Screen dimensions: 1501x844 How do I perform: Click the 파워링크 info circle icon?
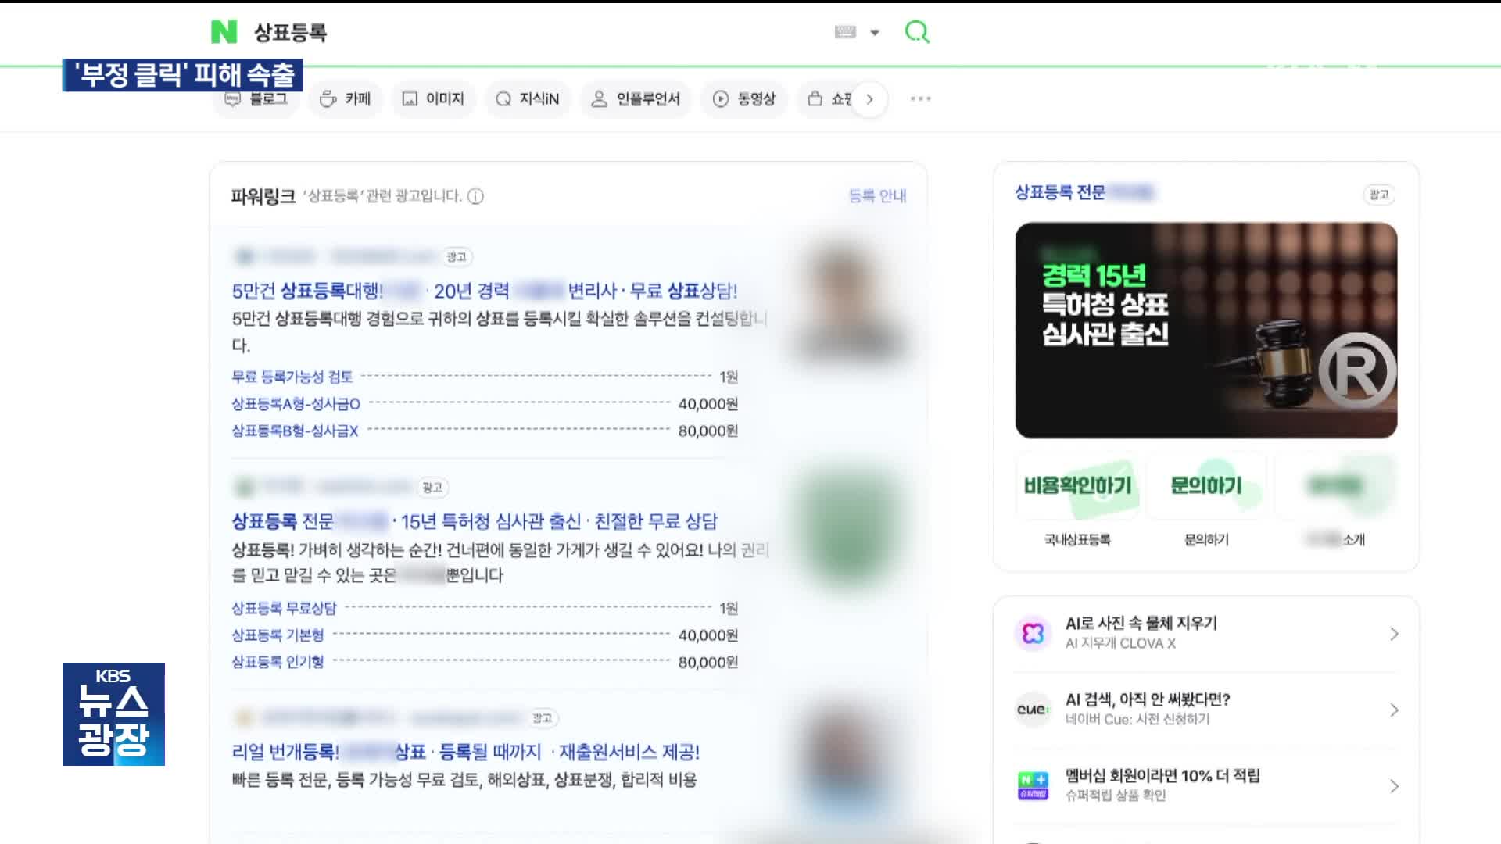(475, 196)
